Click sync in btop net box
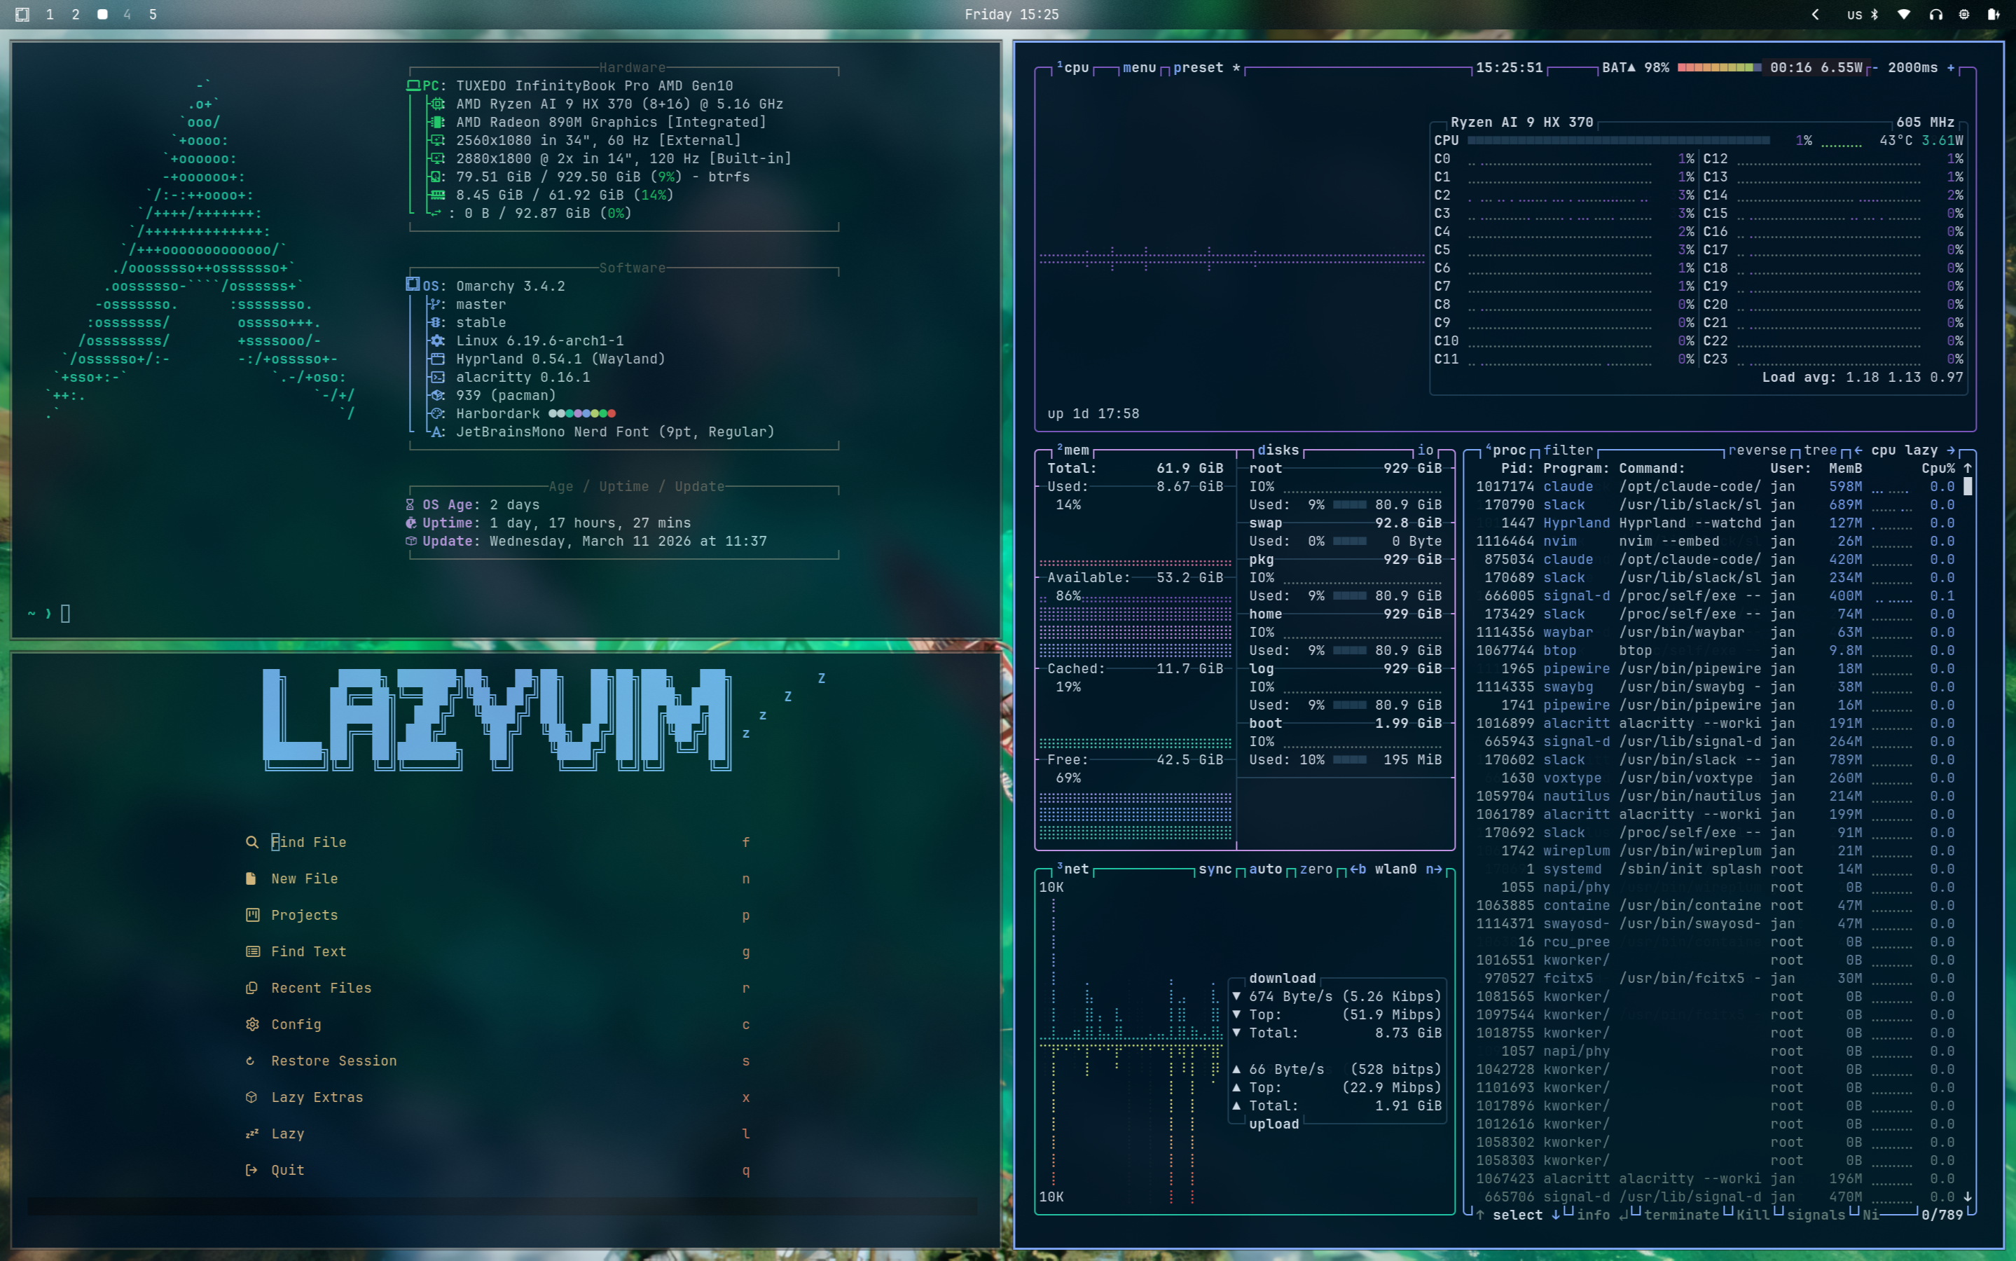This screenshot has height=1261, width=2016. point(1215,869)
